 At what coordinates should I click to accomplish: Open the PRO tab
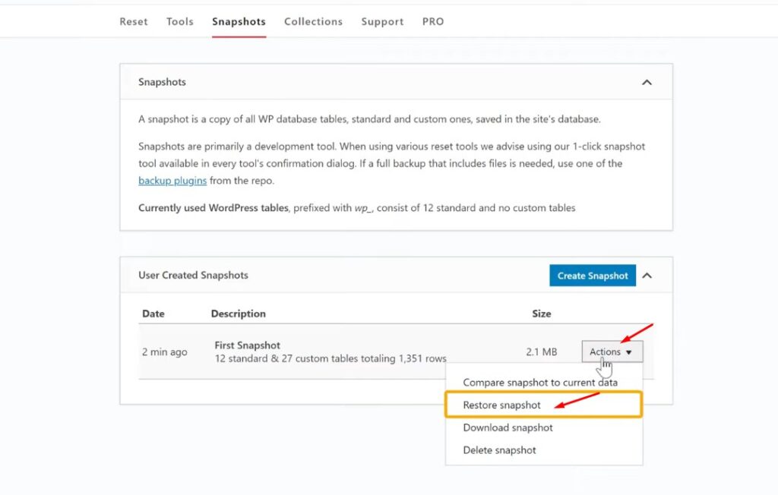point(432,21)
